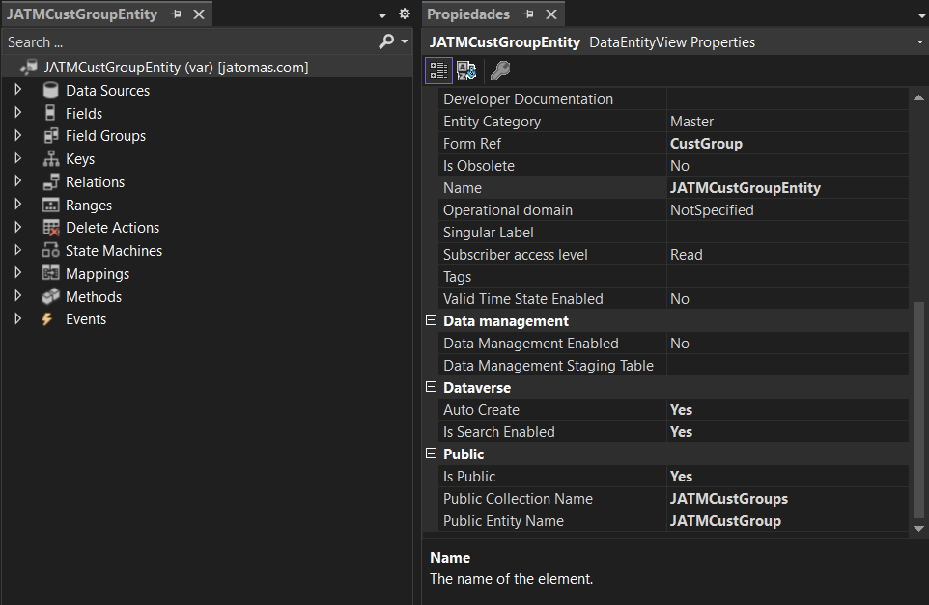Expand the State Machines node
This screenshot has width=929, height=605.
pos(17,250)
